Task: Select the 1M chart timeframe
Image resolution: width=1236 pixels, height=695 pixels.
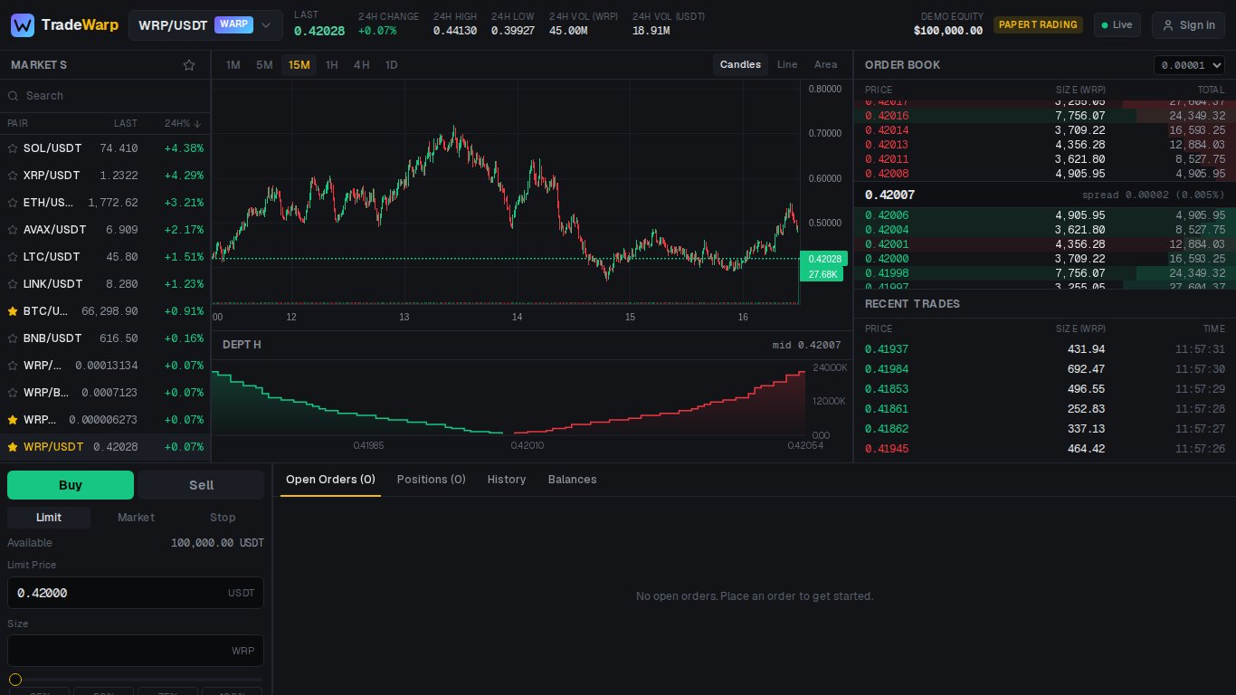Action: click(233, 65)
